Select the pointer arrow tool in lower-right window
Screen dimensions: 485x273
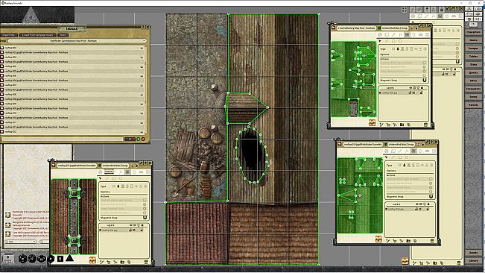click(x=387, y=157)
